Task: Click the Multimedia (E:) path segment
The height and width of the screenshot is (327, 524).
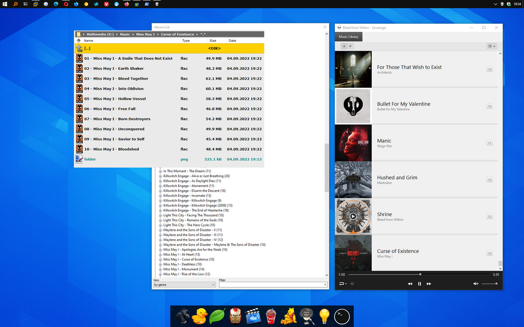Action: tap(100, 34)
